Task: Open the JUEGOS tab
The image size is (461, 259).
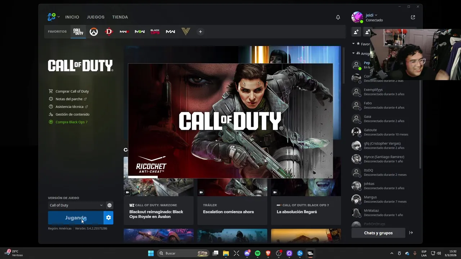Action: 95,17
